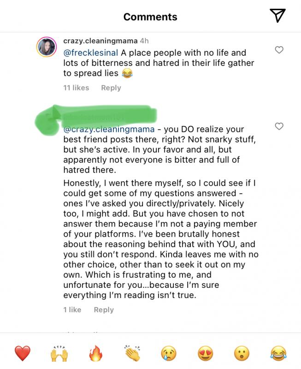Reply to crazy.cleaningmama's comment
Viewport: 301px width, 369px height.
(111, 88)
